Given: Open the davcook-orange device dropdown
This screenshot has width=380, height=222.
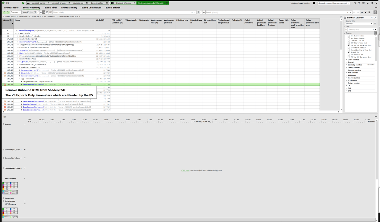Looking at the screenshot, I should [333, 3].
